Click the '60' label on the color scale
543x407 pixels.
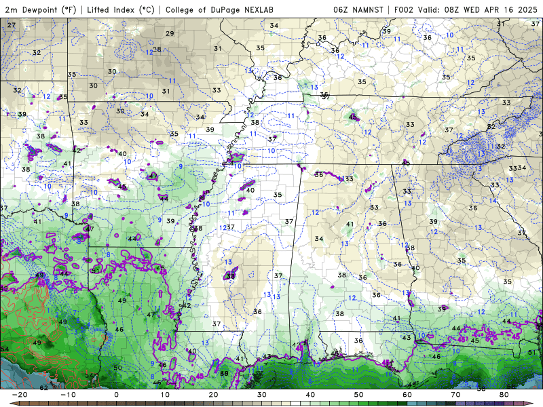(407, 395)
